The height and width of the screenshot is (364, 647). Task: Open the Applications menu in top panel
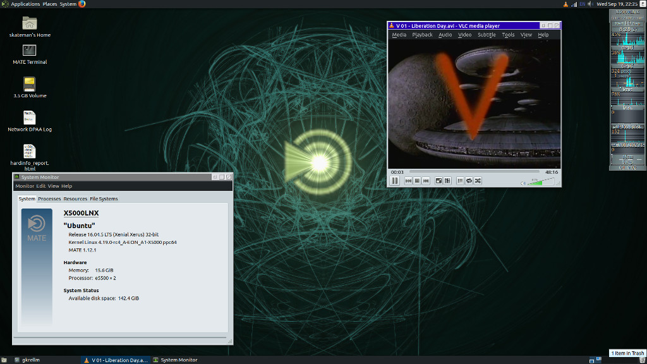click(25, 4)
